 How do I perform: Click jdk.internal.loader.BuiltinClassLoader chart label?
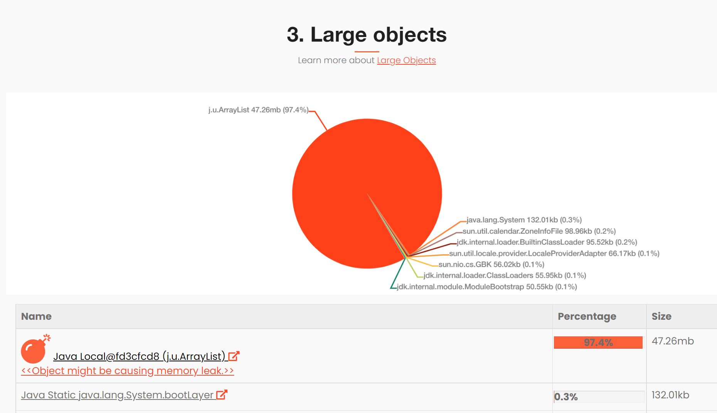pos(547,242)
